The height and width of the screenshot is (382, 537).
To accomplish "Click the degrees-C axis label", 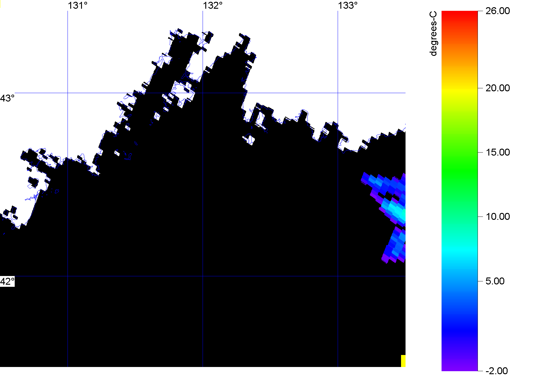I will click(433, 33).
